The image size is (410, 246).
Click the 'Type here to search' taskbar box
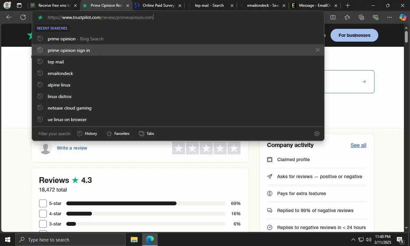(x=70, y=240)
